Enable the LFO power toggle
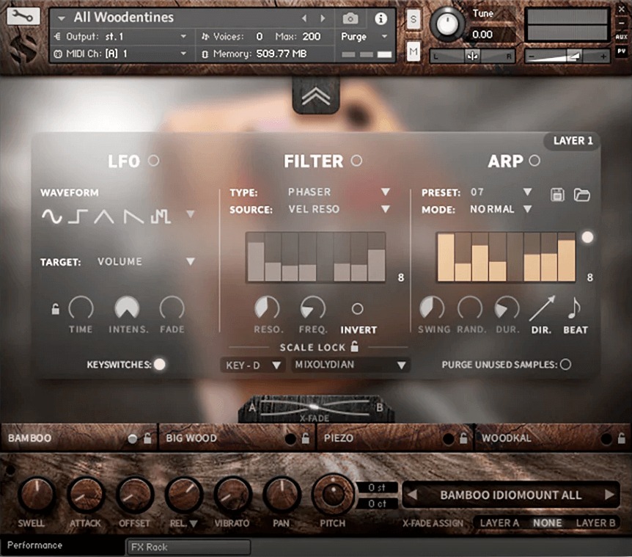Screen dimensions: 632x557 [x=153, y=161]
